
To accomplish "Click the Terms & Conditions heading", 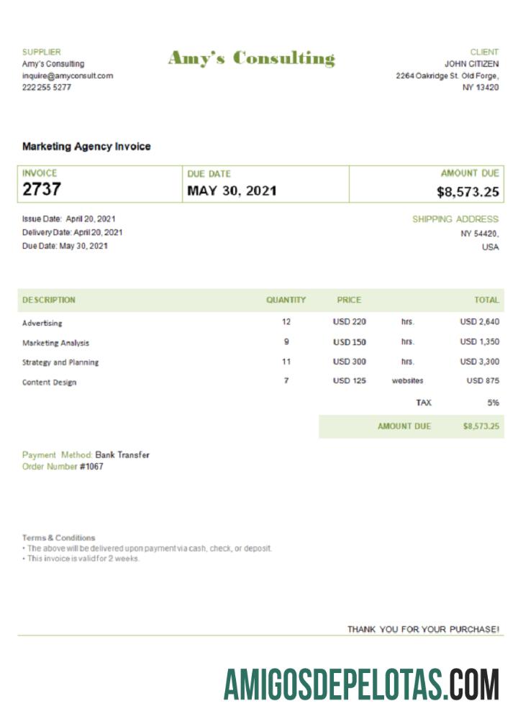I will (x=58, y=538).
